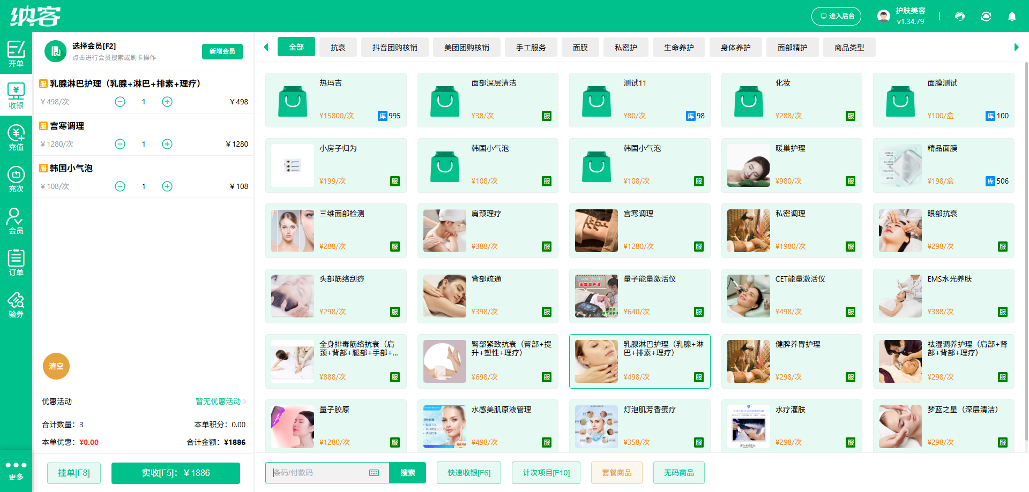Decrease quantity of 乳腺淋巴护理 item
Viewport: 1029px width, 492px height.
(120, 102)
